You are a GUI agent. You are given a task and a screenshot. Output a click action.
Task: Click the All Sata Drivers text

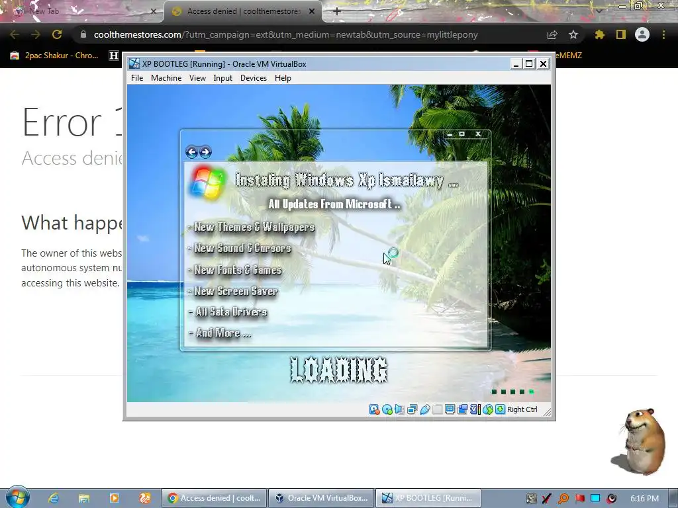(228, 312)
